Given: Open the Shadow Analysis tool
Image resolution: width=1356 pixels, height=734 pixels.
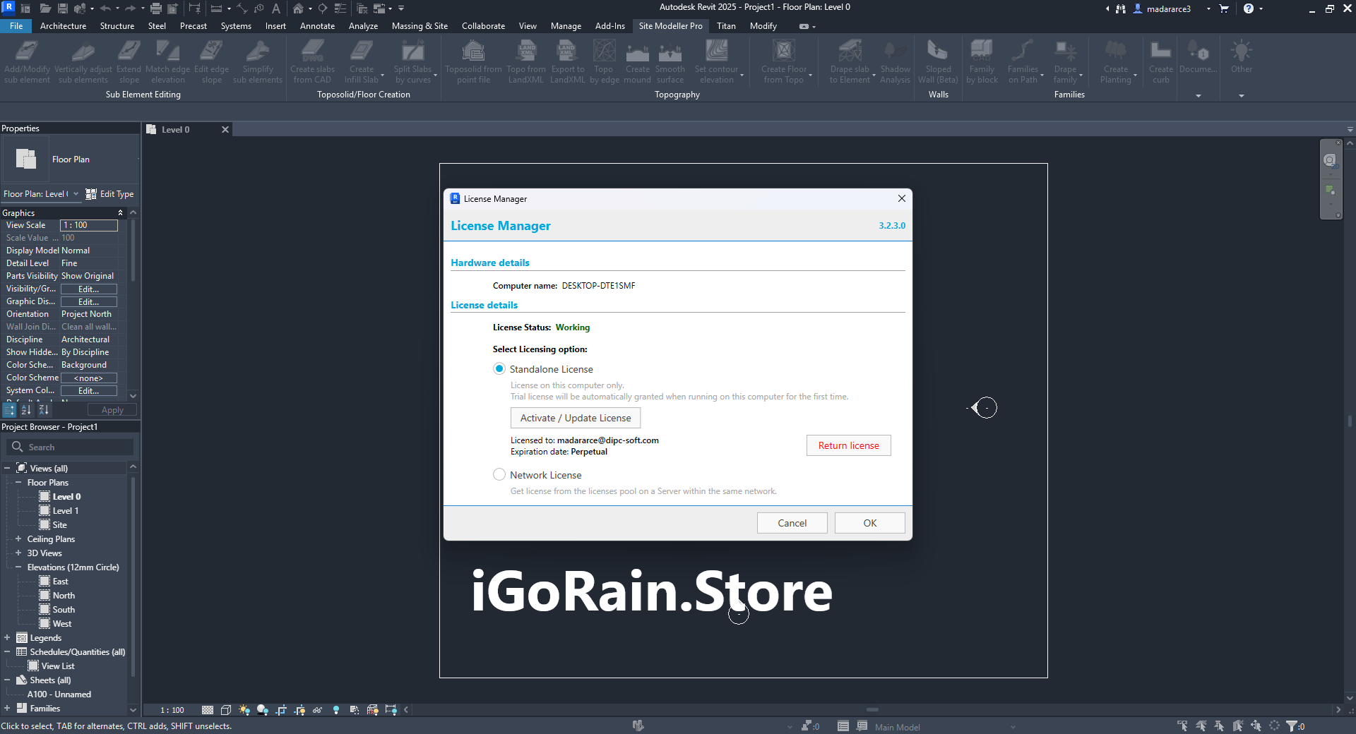Looking at the screenshot, I should point(895,54).
